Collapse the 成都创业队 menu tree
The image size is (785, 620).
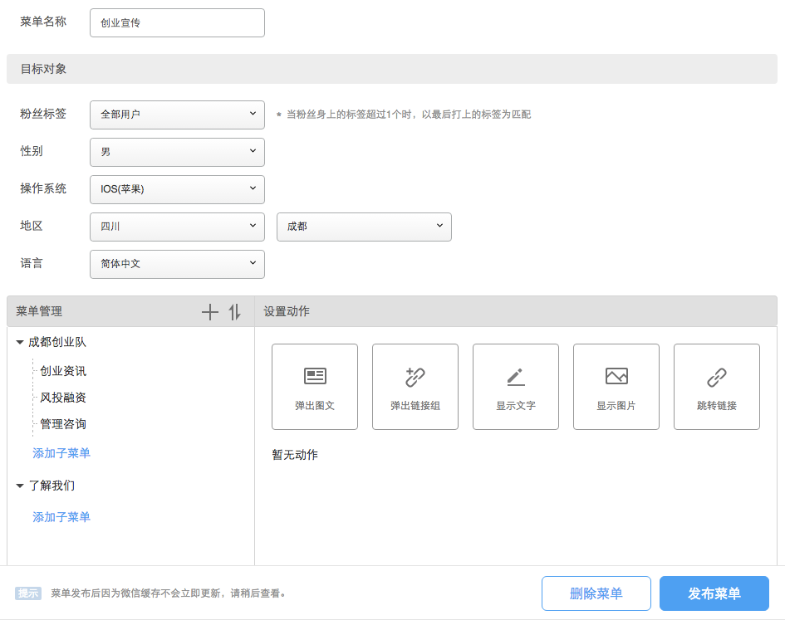[x=20, y=342]
